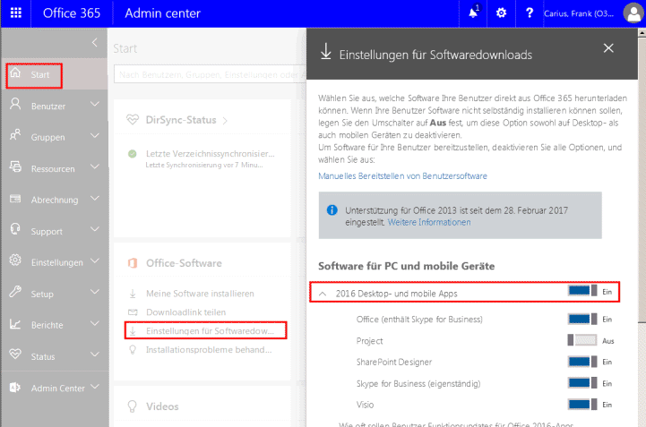Click the Setup wrench icon

15,292
